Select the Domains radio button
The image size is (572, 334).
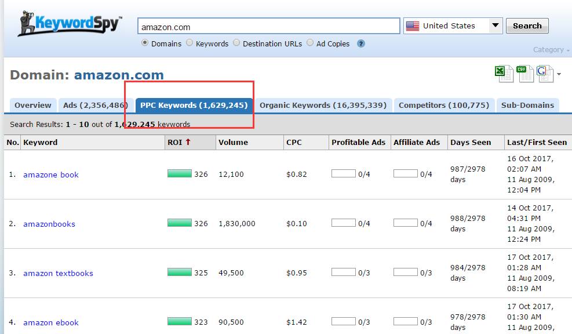pos(145,43)
